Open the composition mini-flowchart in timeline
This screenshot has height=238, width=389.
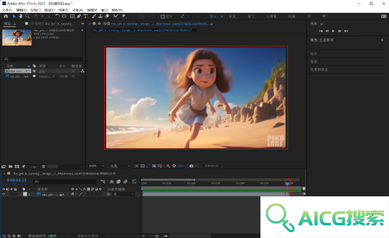103,182
